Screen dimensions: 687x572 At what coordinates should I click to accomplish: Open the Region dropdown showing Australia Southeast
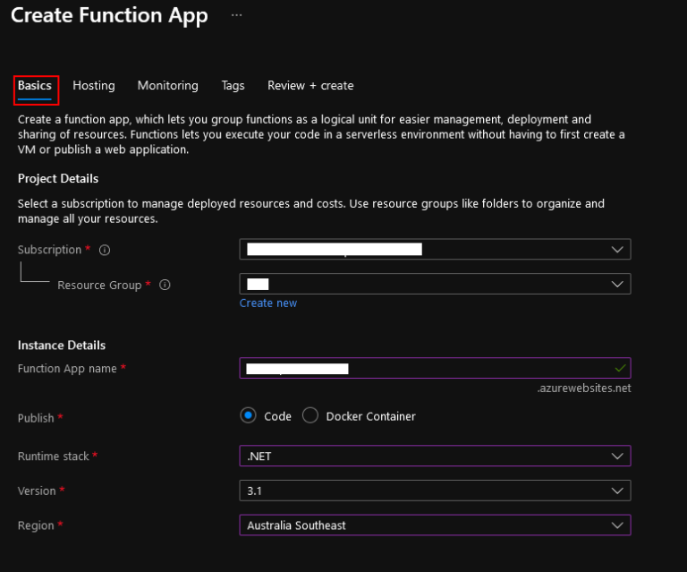coord(435,525)
